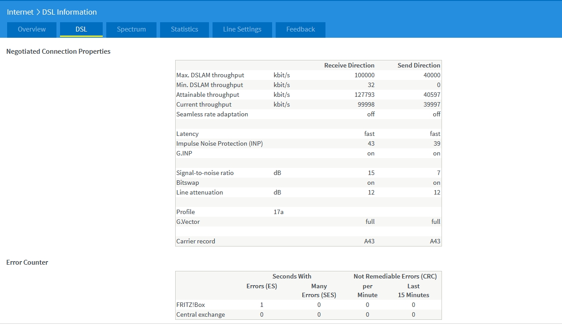
Task: Select the DSL tab
Action: pyautogui.click(x=81, y=29)
